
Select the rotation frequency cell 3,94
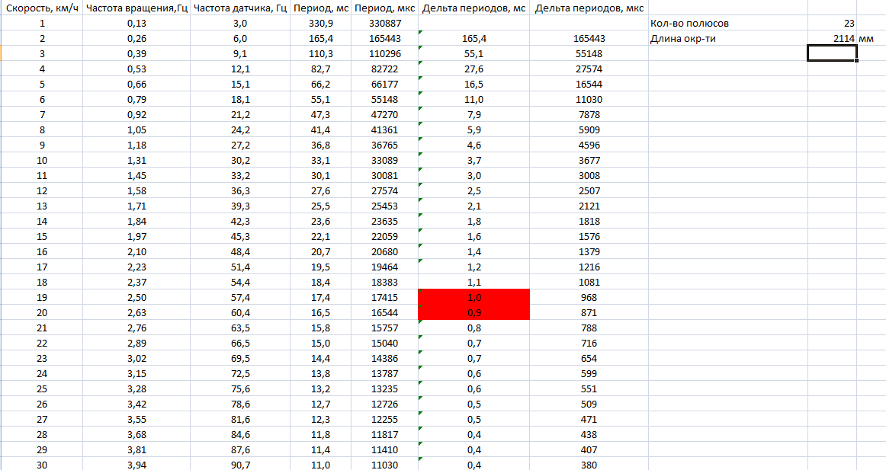pos(136,465)
